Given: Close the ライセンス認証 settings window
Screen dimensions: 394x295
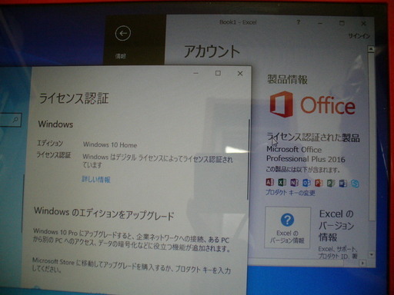Looking at the screenshot, I should click(x=240, y=74).
